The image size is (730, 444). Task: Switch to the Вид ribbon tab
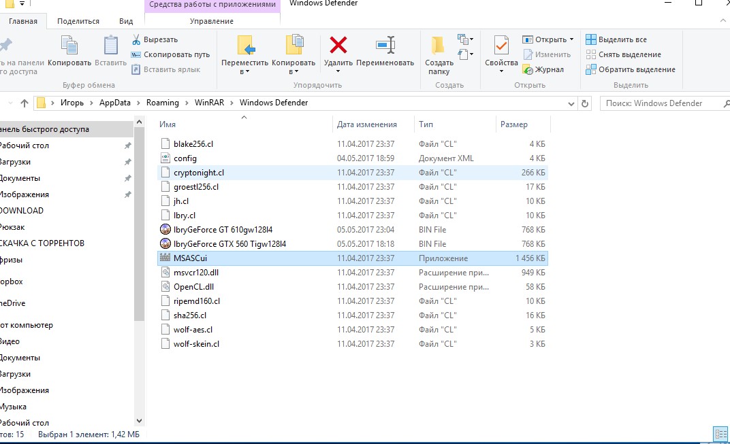pos(126,21)
